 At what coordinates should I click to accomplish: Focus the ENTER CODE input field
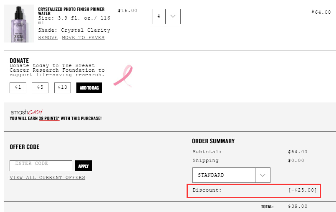pyautogui.click(x=41, y=166)
